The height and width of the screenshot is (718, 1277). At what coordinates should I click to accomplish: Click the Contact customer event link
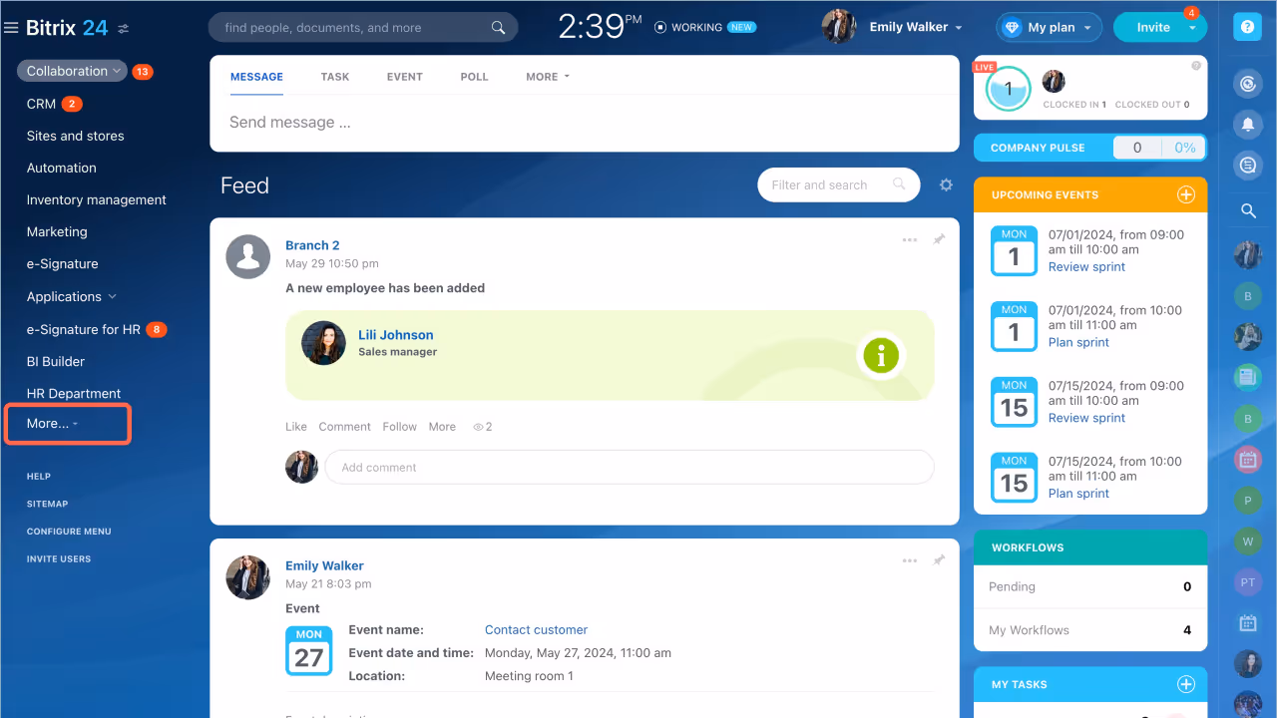coord(536,629)
